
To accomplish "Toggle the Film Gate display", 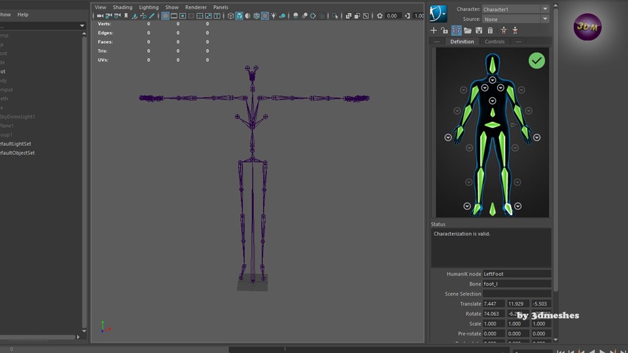I will pyautogui.click(x=174, y=16).
